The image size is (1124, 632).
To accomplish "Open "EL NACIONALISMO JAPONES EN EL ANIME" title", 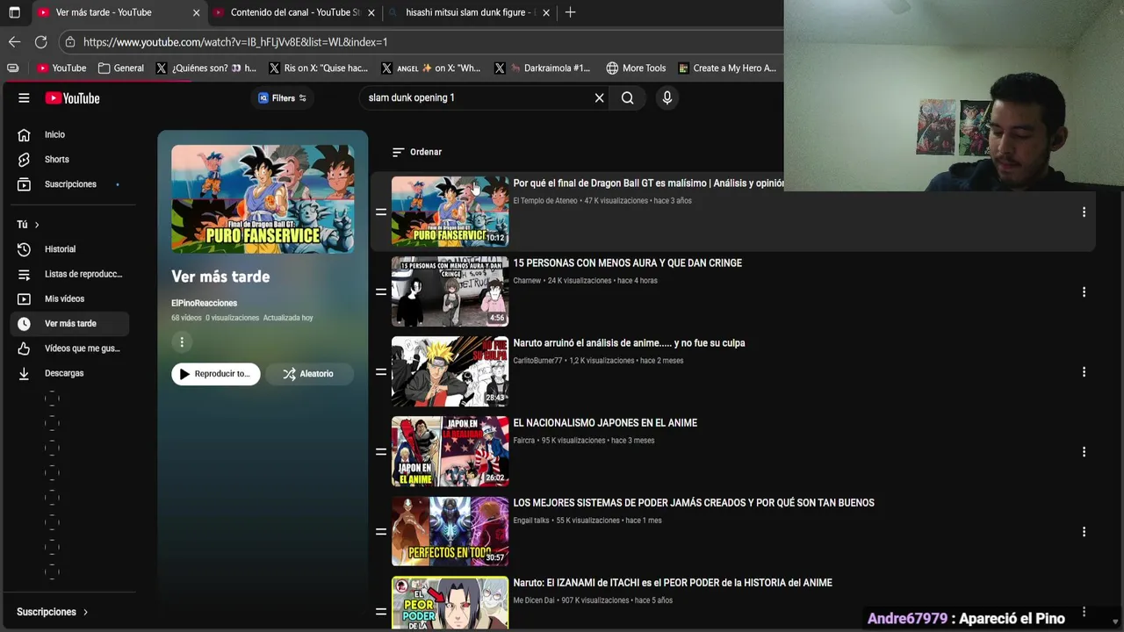I will pyautogui.click(x=605, y=423).
